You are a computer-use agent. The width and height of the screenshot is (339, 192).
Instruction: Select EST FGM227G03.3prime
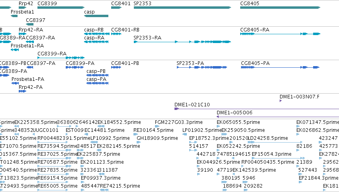click(179, 122)
